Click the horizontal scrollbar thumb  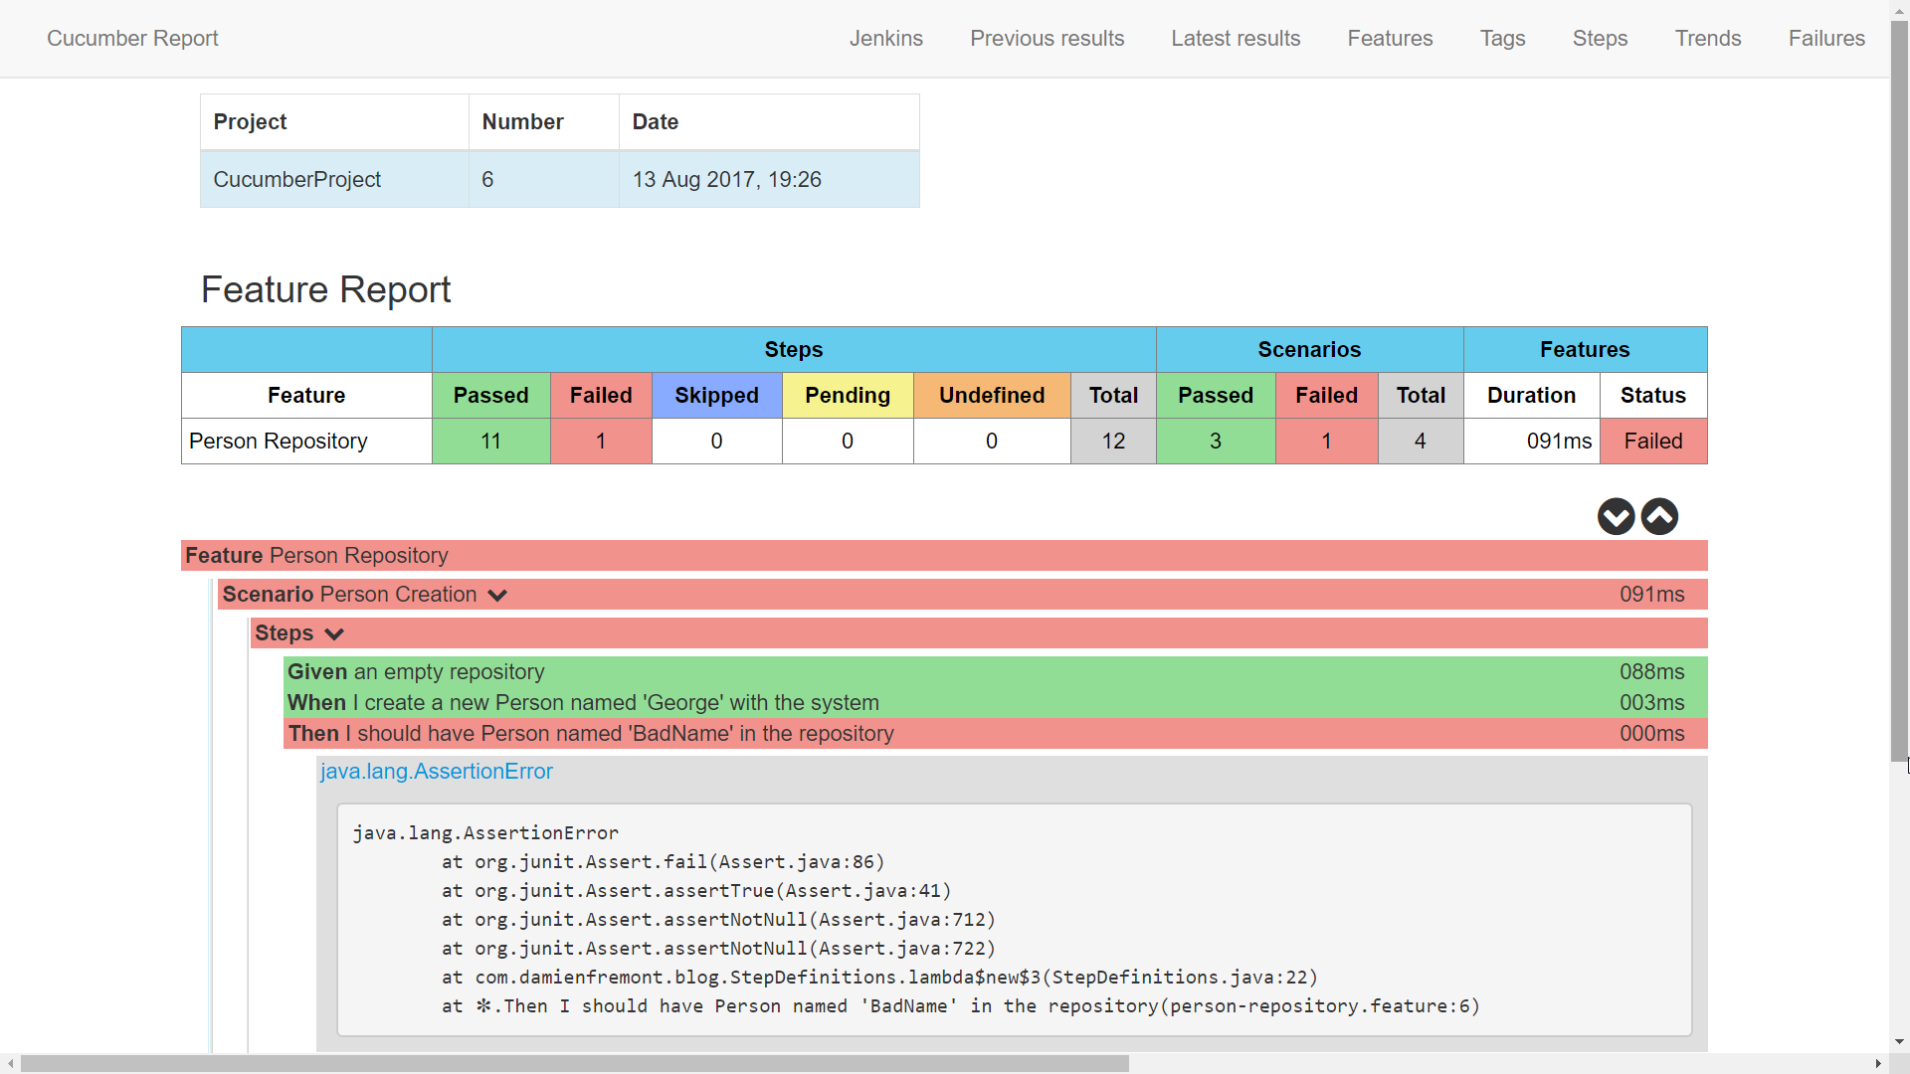pyautogui.click(x=574, y=1063)
